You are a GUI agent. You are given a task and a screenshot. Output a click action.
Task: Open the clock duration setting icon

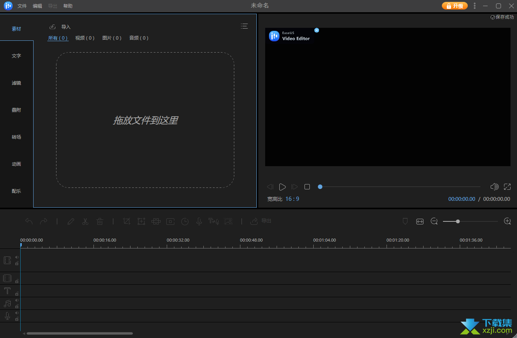pyautogui.click(x=185, y=221)
